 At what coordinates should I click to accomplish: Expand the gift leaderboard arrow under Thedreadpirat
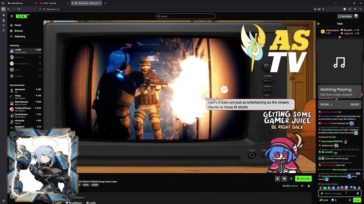click(x=340, y=37)
